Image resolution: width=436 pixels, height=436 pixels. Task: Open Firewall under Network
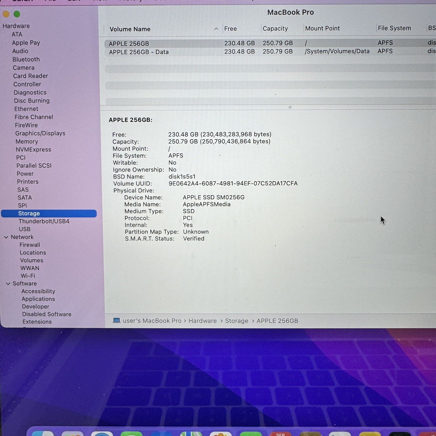[30, 245]
